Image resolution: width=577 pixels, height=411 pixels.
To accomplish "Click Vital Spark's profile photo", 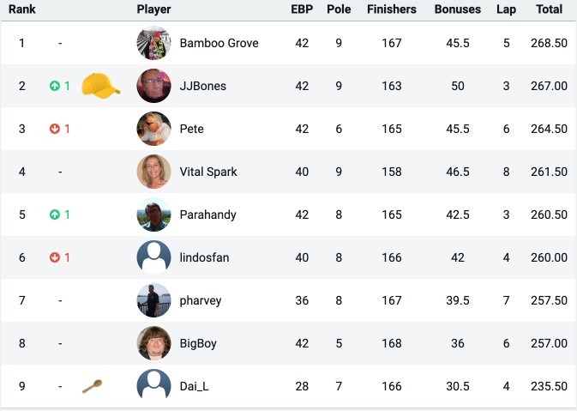I will click(x=153, y=172).
